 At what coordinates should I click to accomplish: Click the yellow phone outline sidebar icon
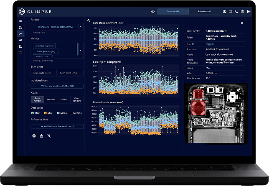(x=20, y=53)
